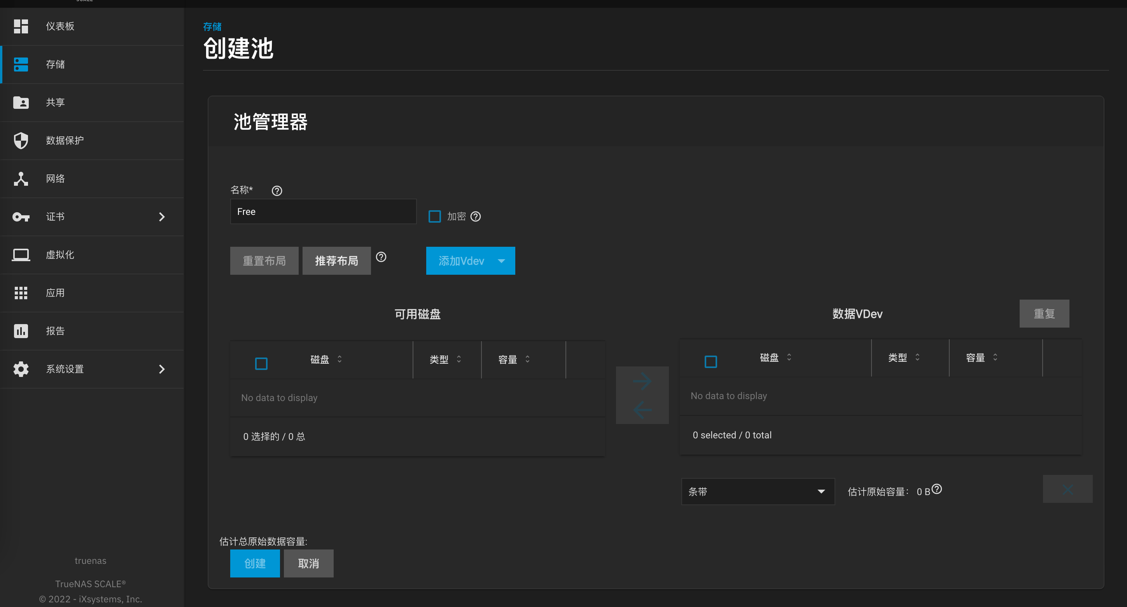Tick the select-all checkbox in 数据VDev table
The height and width of the screenshot is (607, 1127).
710,362
